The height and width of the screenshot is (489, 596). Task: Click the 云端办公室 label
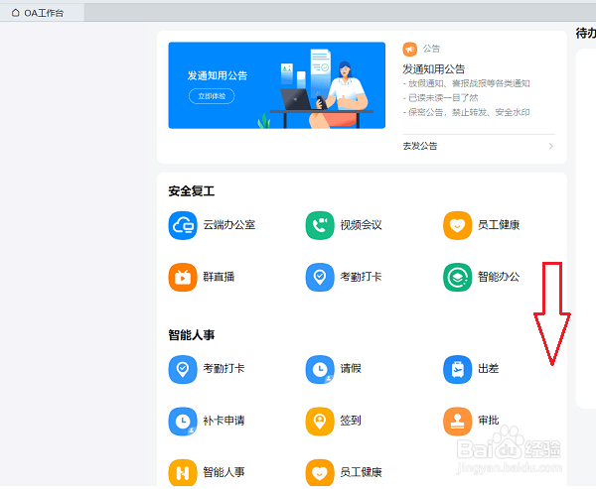[228, 225]
